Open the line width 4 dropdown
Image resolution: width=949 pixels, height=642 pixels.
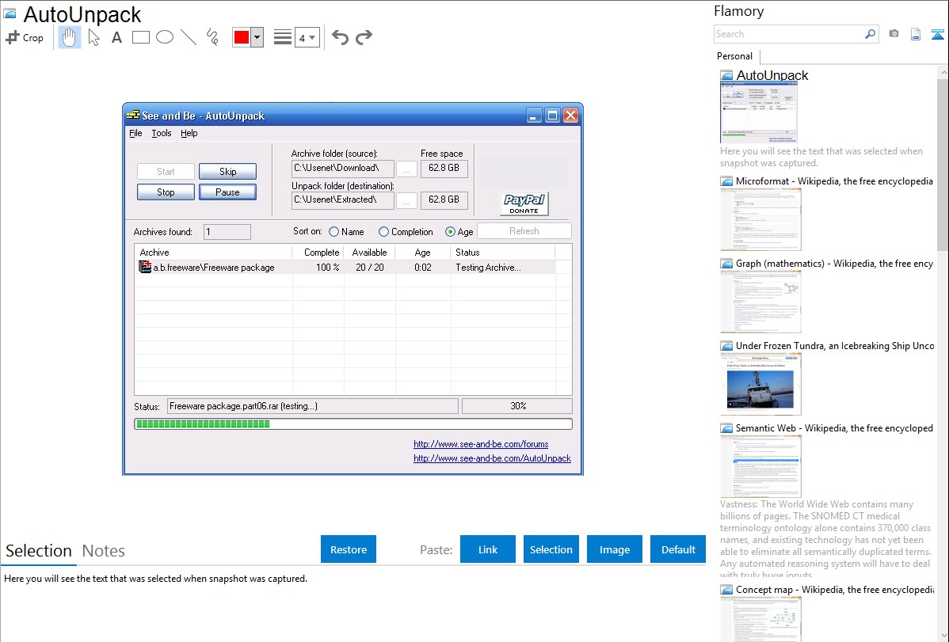point(307,37)
